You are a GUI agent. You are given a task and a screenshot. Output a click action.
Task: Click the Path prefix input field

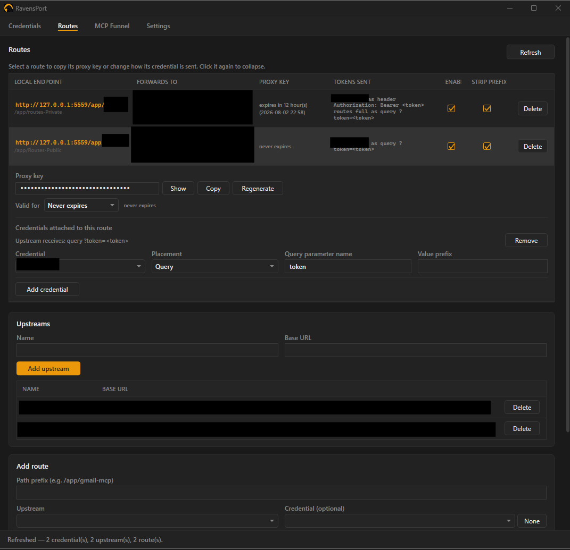pos(282,493)
